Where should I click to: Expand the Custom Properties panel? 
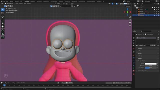[147, 71]
